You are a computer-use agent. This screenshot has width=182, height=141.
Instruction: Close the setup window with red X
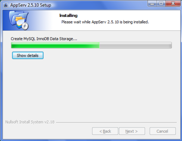[x=173, y=4]
